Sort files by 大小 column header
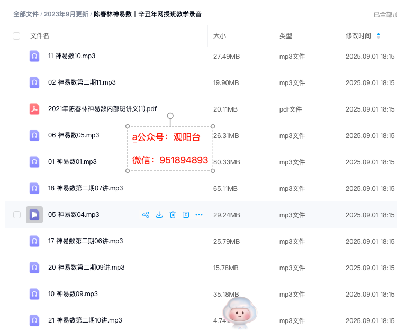Screen dimensions: 397x331 coord(220,36)
